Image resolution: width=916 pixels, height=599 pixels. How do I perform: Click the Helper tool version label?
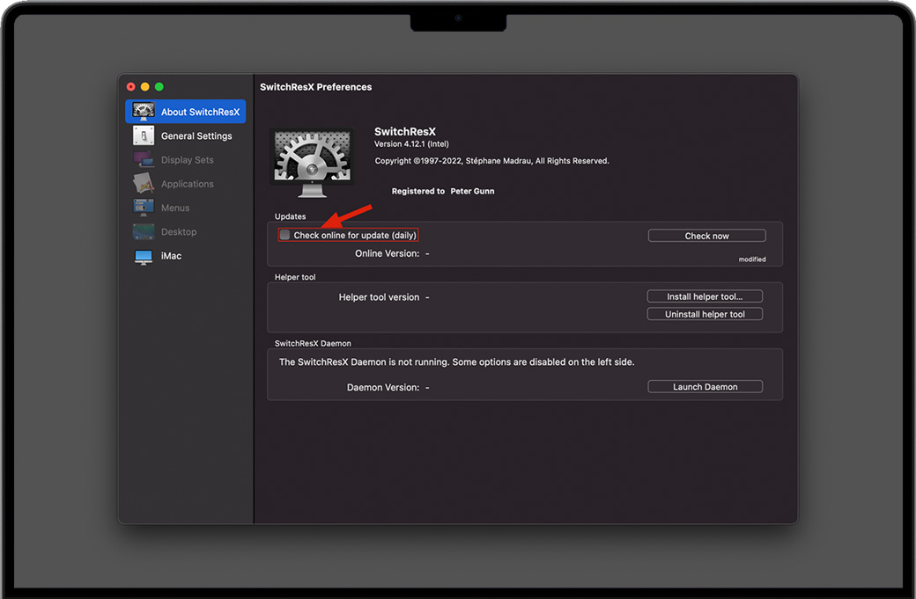tap(379, 297)
